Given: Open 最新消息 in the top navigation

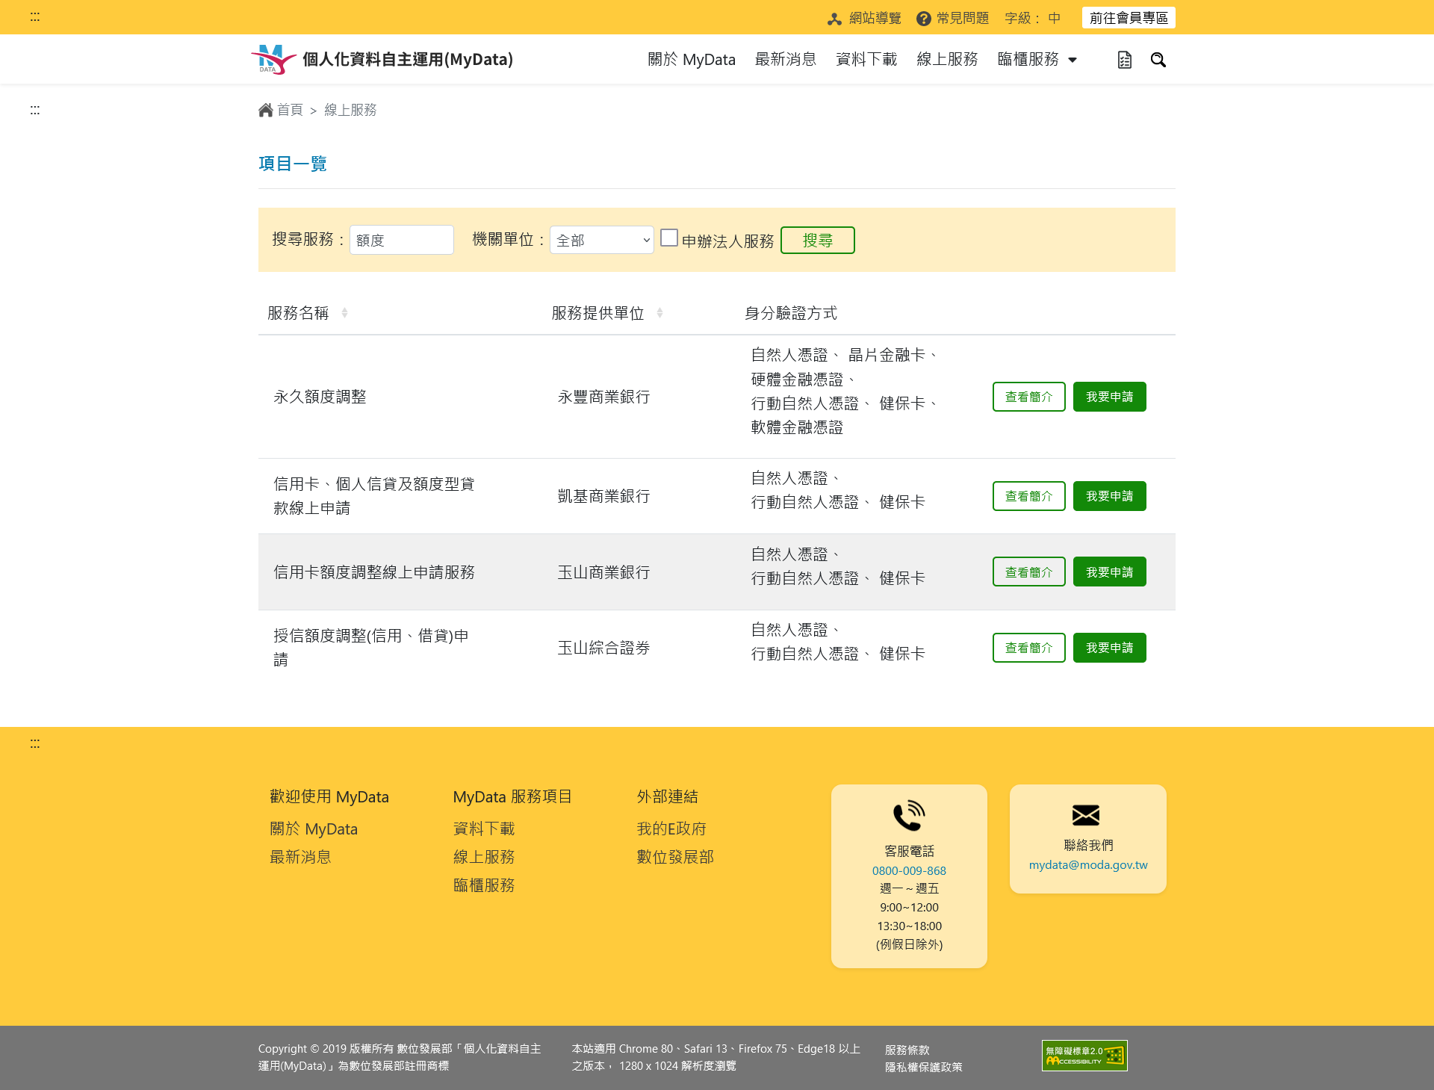Looking at the screenshot, I should (786, 59).
